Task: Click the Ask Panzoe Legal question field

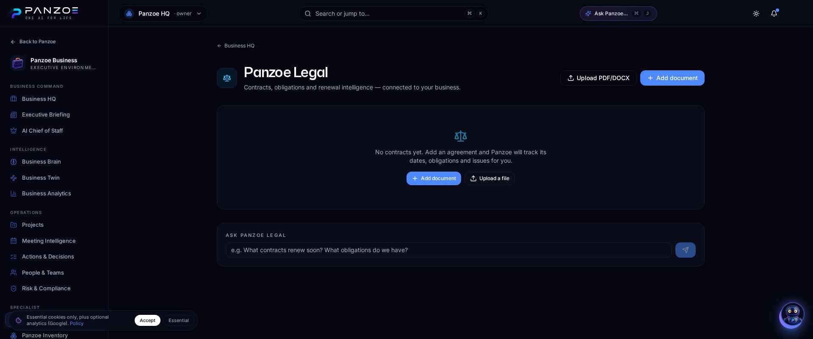Action: click(448, 250)
